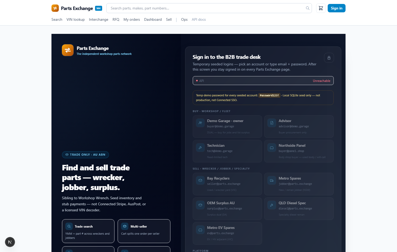Click the orange hero Parts Exchange logo
Screen dimensions: 397x252
click(68, 50)
